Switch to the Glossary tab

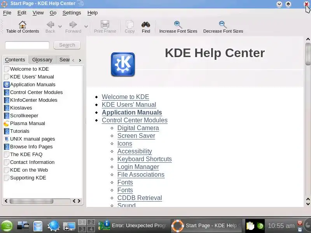[42, 60]
